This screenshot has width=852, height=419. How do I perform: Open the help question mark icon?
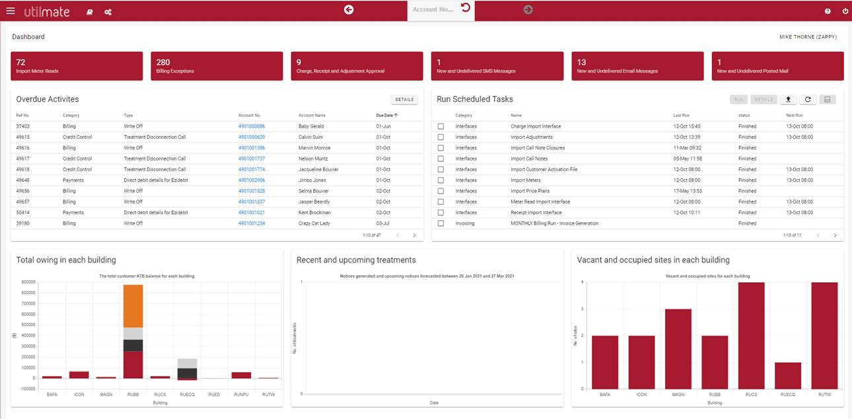coord(828,11)
